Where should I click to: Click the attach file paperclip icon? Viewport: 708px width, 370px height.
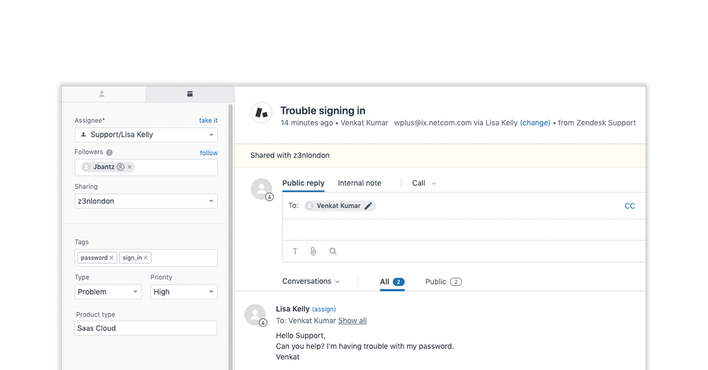tap(313, 252)
